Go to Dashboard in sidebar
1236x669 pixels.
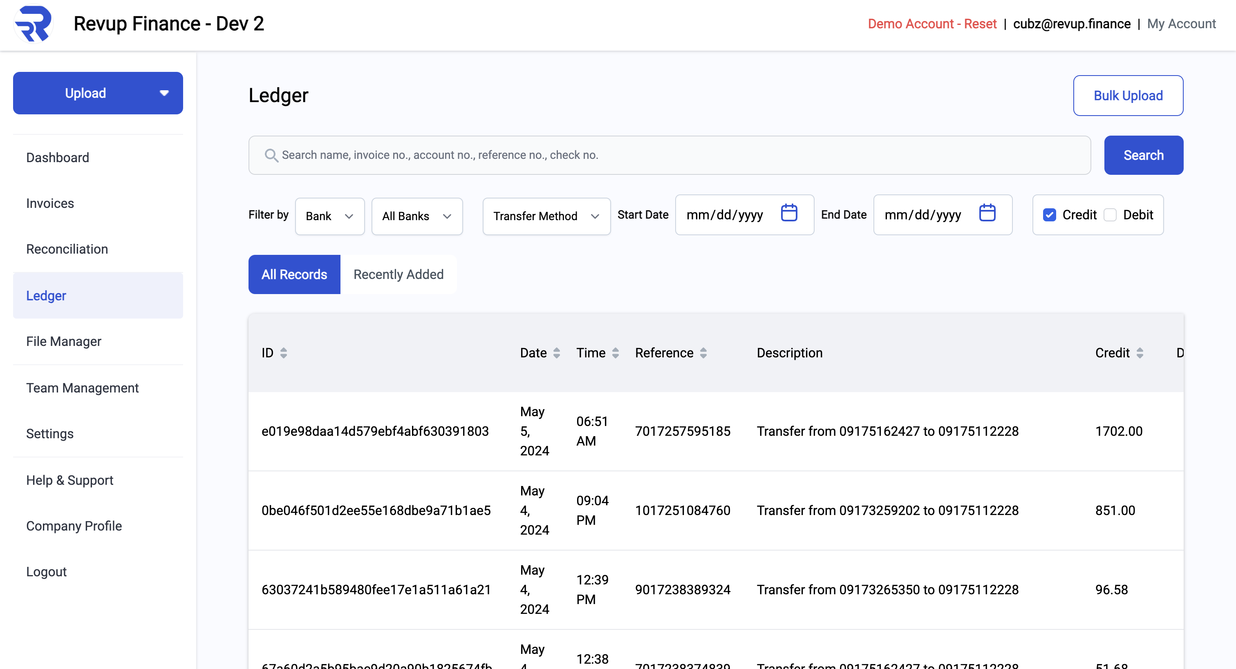pyautogui.click(x=98, y=158)
